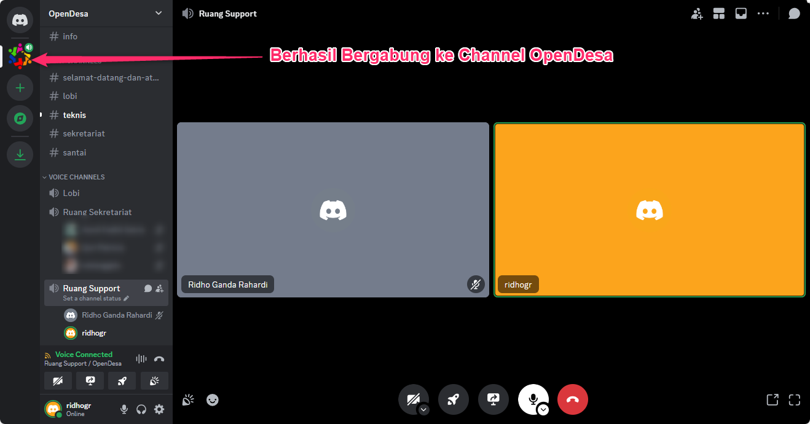Invite friends via header add-person icon
810x424 pixels.
click(x=697, y=14)
